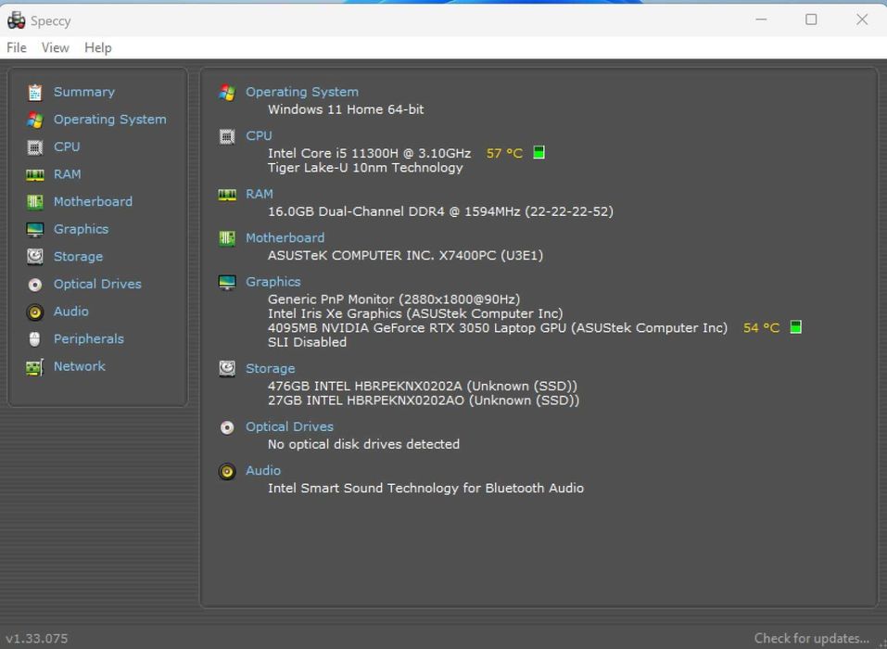
Task: Click the Storage drive icon in main panel
Action: 227,369
